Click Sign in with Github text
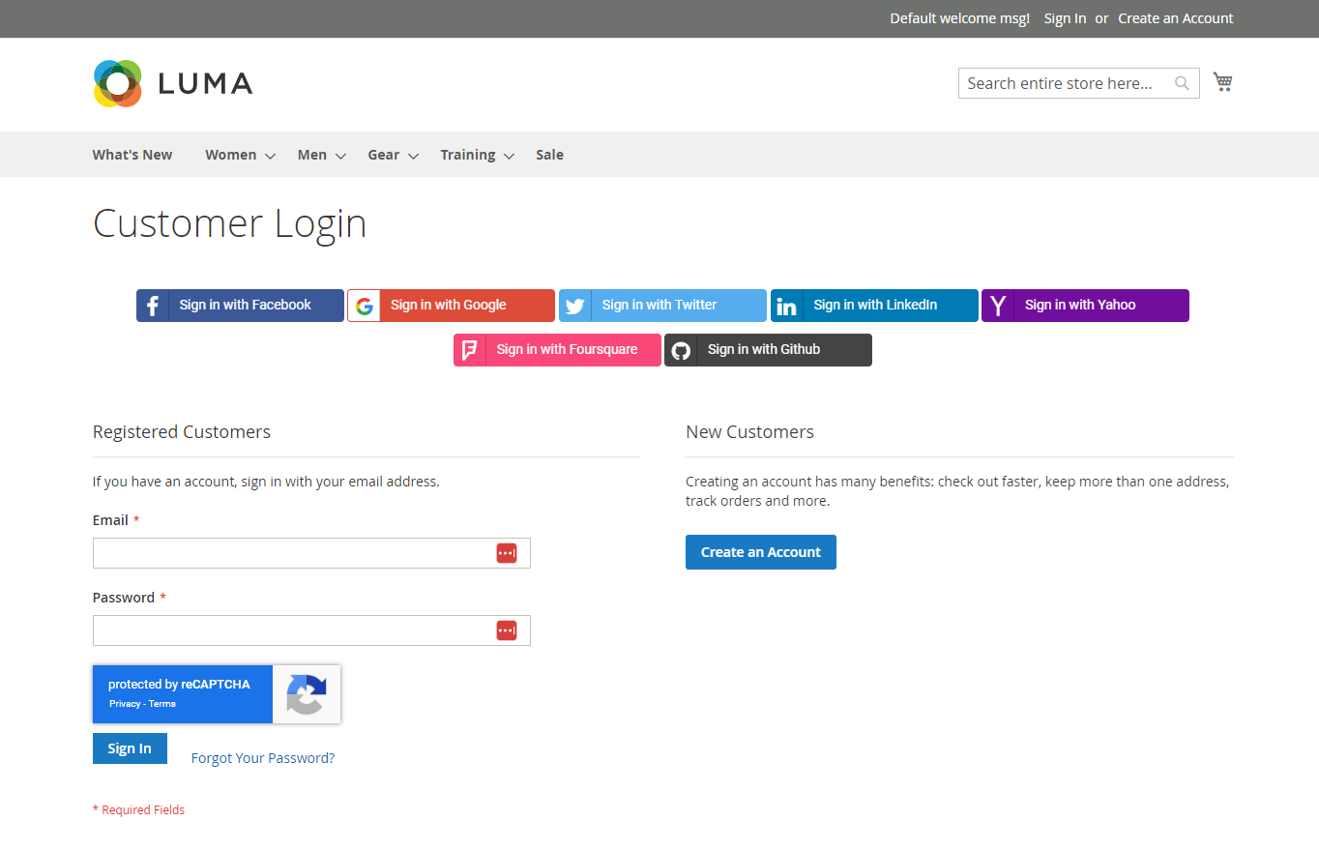This screenshot has height=850, width=1319. pos(764,349)
